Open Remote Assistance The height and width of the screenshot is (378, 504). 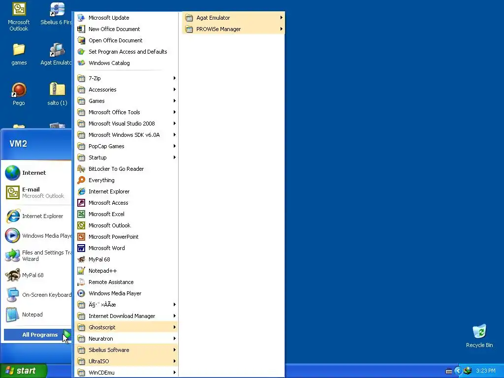126,282
